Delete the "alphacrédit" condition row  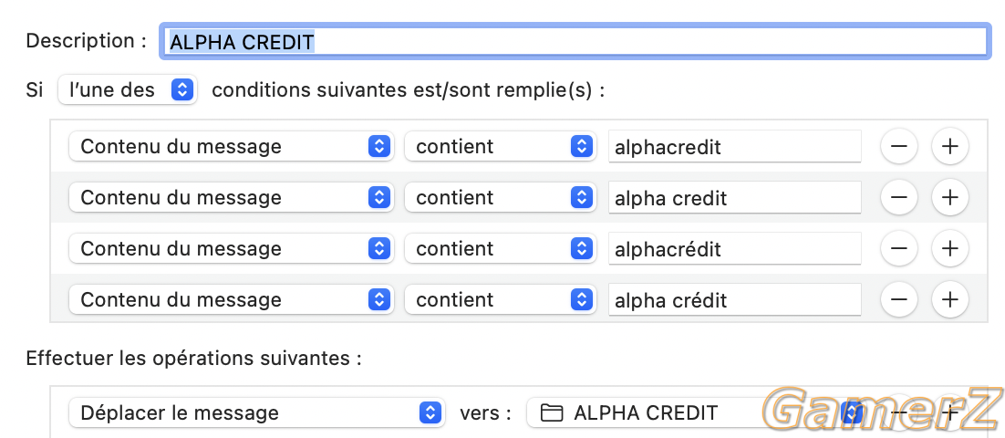[x=898, y=248]
